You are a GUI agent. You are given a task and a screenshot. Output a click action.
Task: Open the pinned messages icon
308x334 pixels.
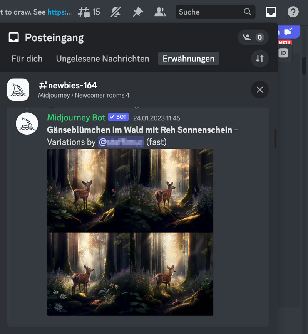click(138, 12)
